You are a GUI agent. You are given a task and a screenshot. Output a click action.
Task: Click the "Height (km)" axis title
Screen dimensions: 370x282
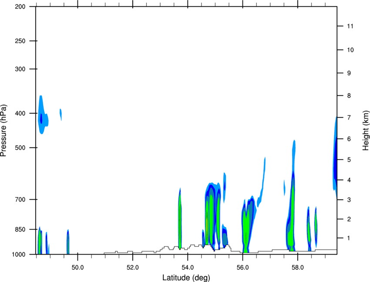coord(366,130)
